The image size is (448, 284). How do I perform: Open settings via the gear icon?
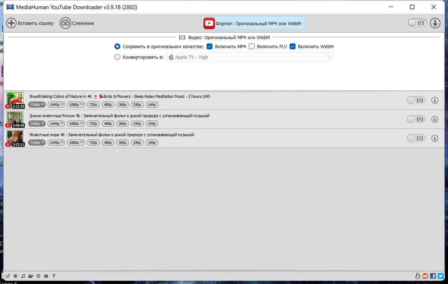(x=15, y=276)
